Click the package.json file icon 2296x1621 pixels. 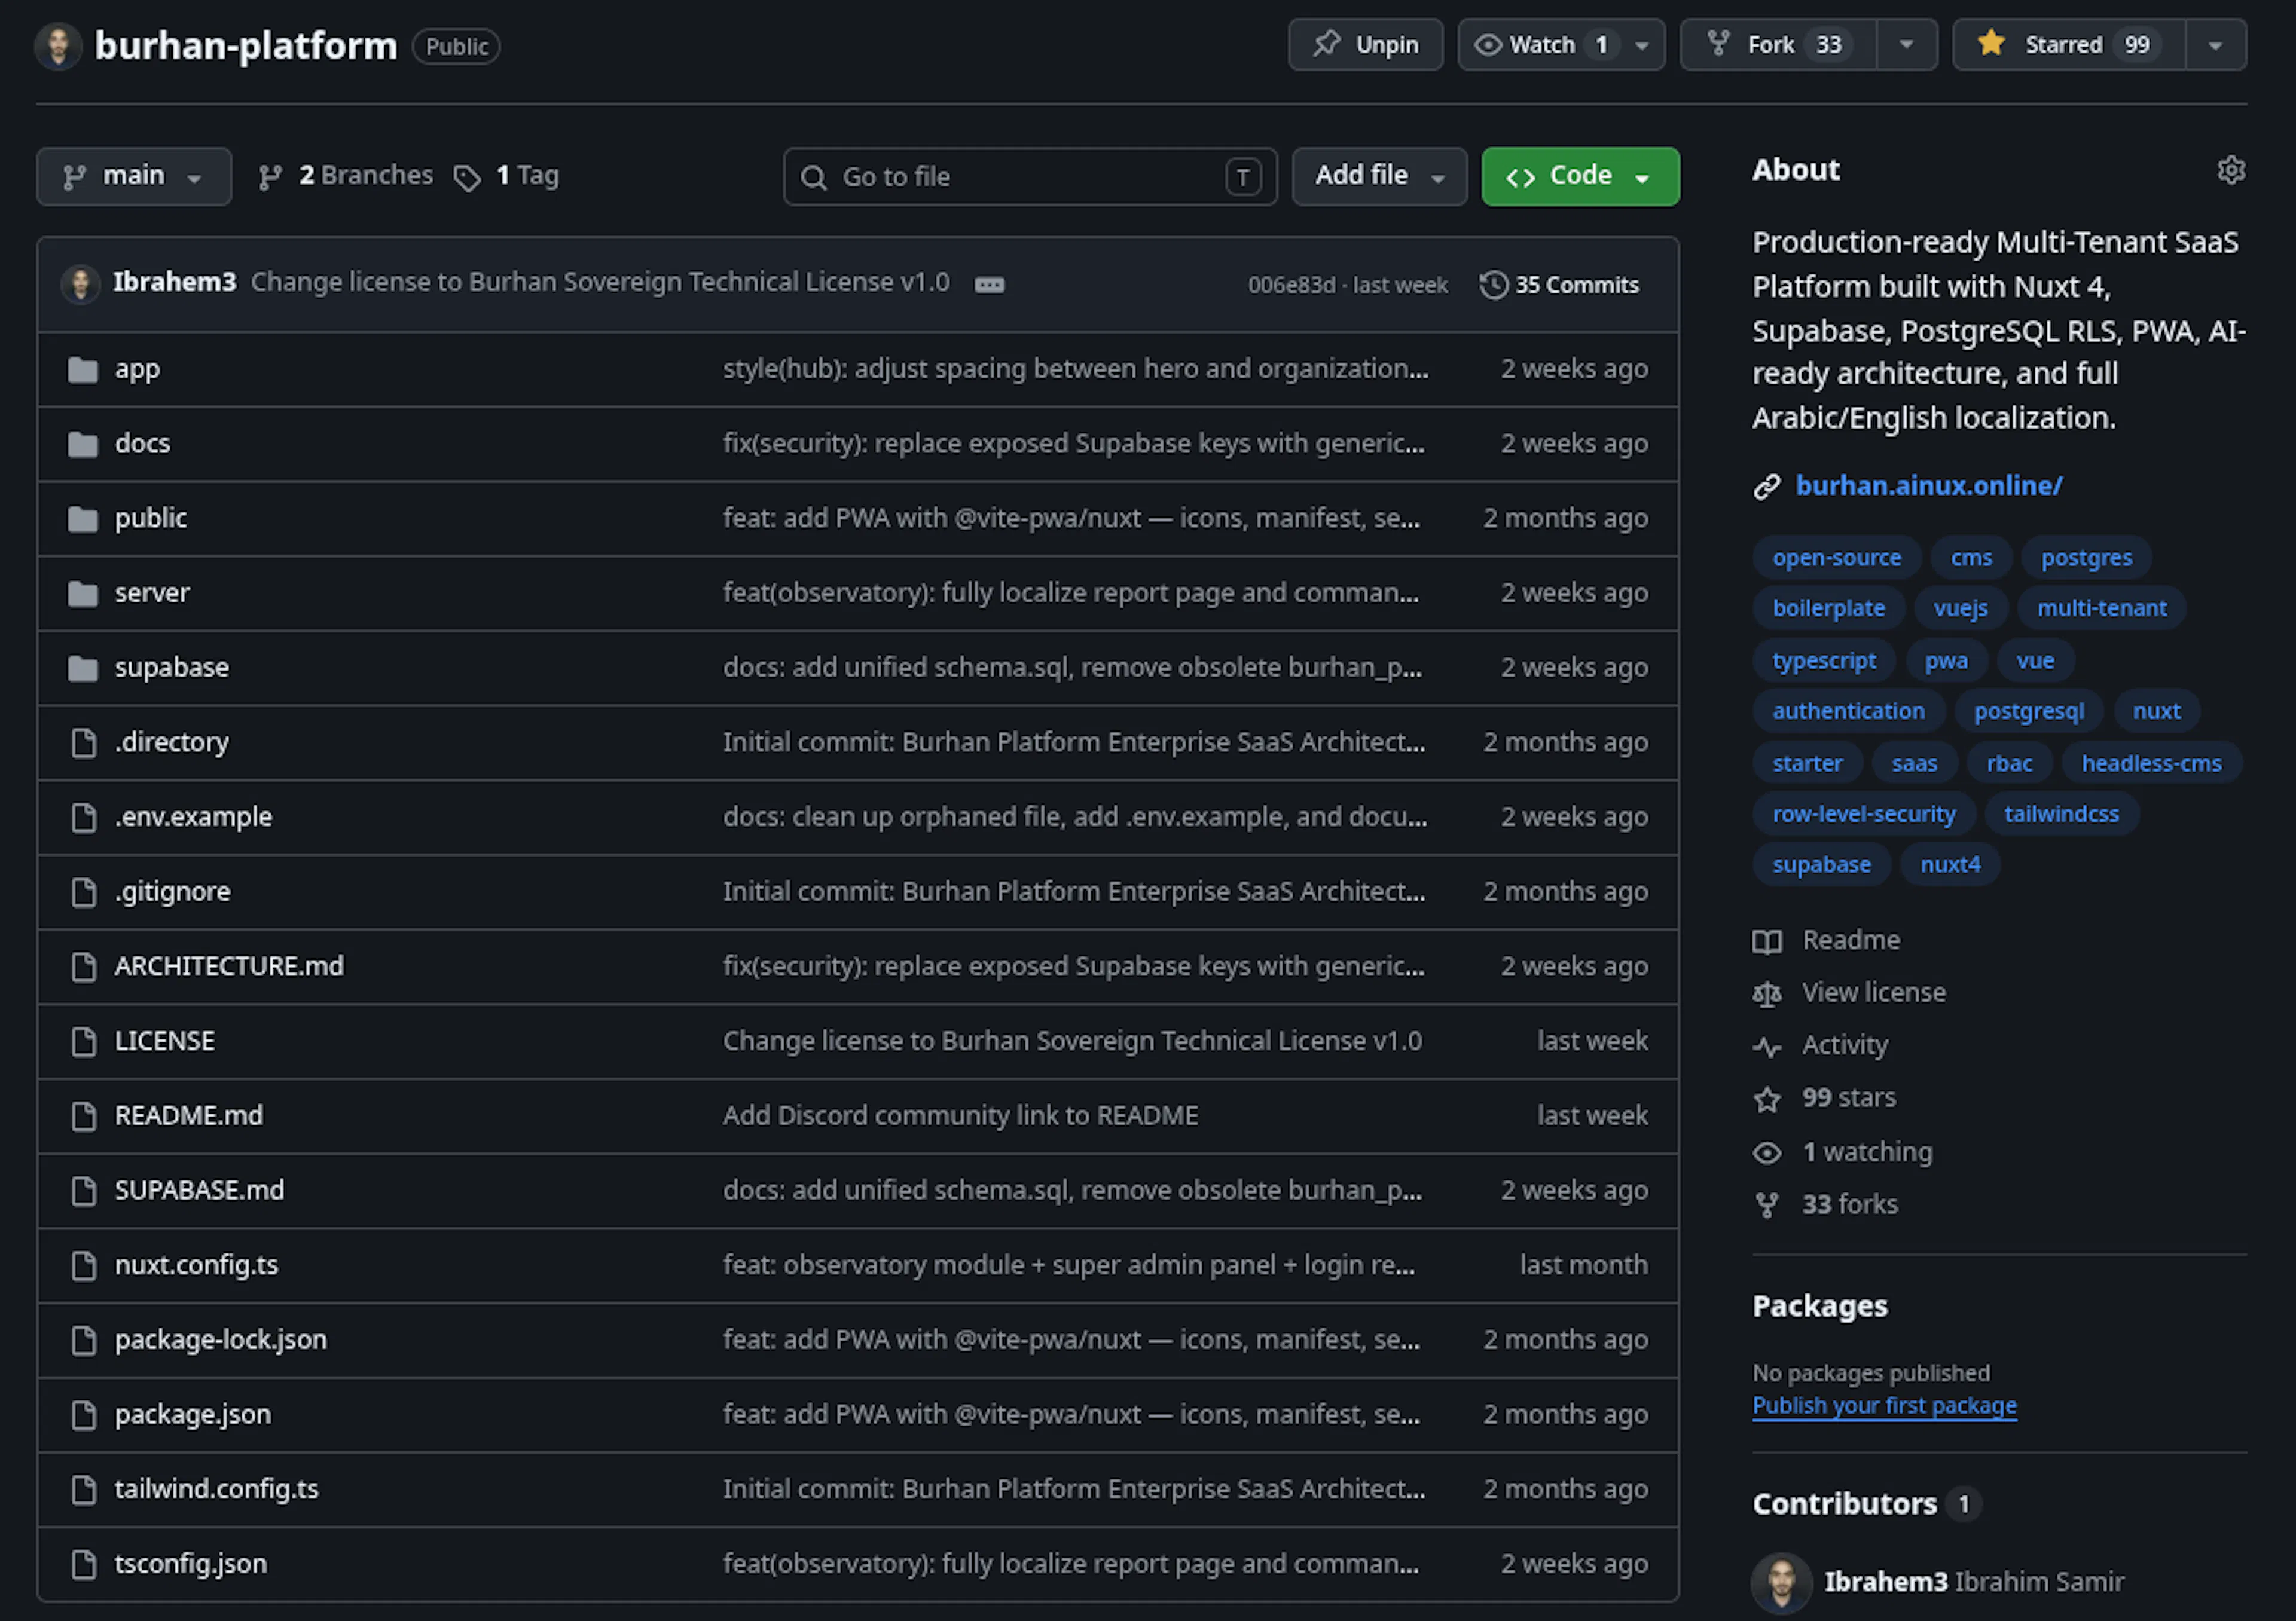click(84, 1415)
